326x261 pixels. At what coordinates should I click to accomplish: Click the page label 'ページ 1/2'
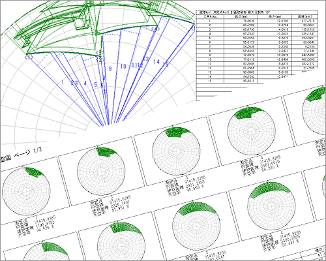[28, 153]
